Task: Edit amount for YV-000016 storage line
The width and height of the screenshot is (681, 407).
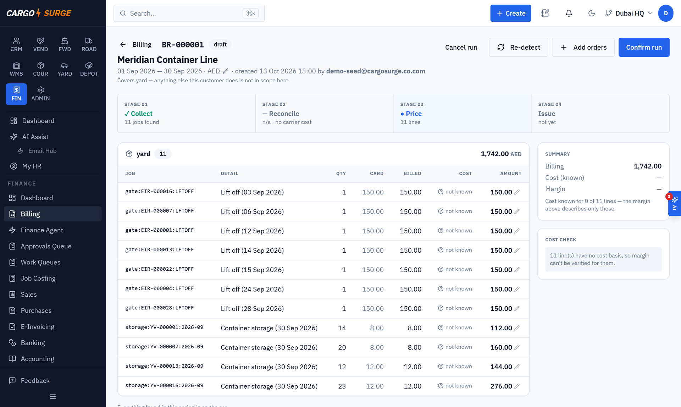Action: (517, 386)
